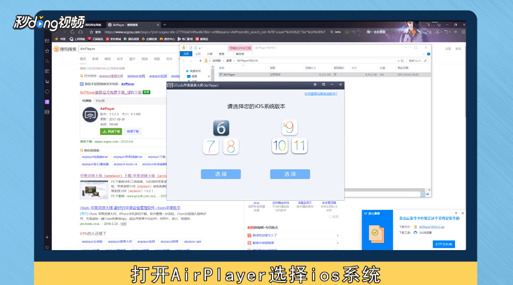Refresh the Explorer folder view
Screen dimensions: 513x285
click(402, 61)
